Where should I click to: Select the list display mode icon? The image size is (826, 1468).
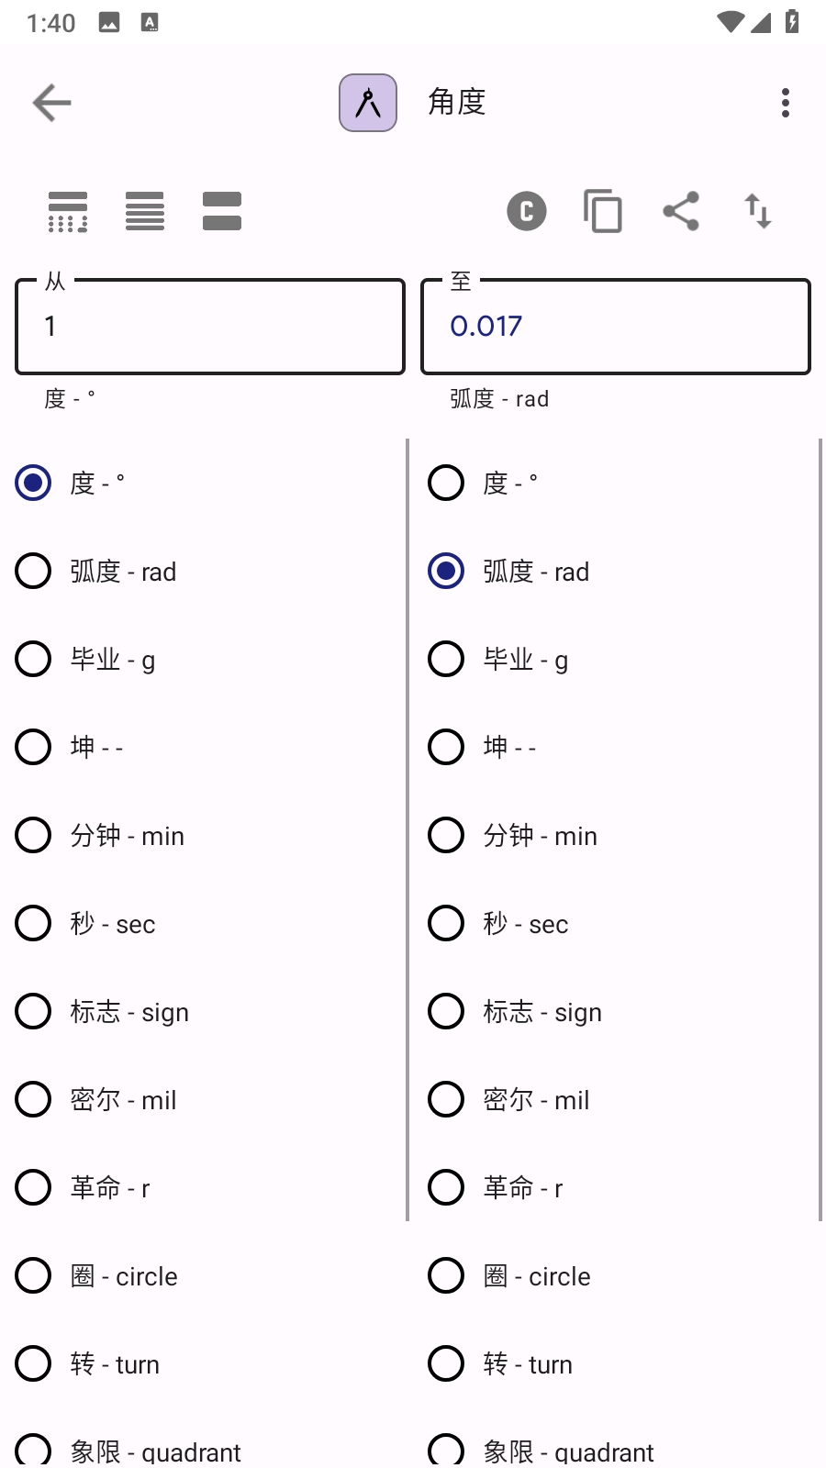pyautogui.click(x=144, y=211)
